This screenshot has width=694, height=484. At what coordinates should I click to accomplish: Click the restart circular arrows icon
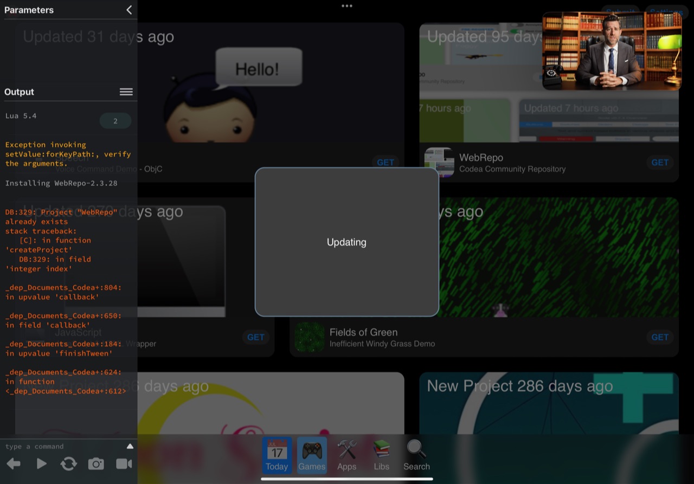click(68, 463)
